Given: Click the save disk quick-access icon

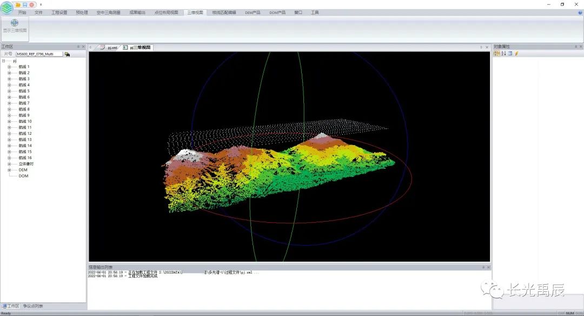Looking at the screenshot, I should (25, 4).
